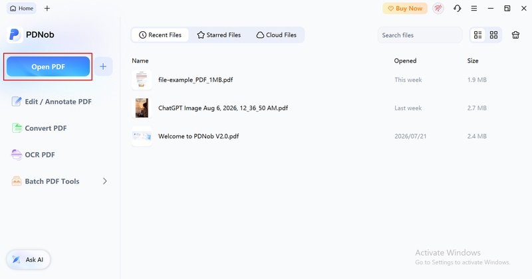Switch to grid view layout

(493, 35)
